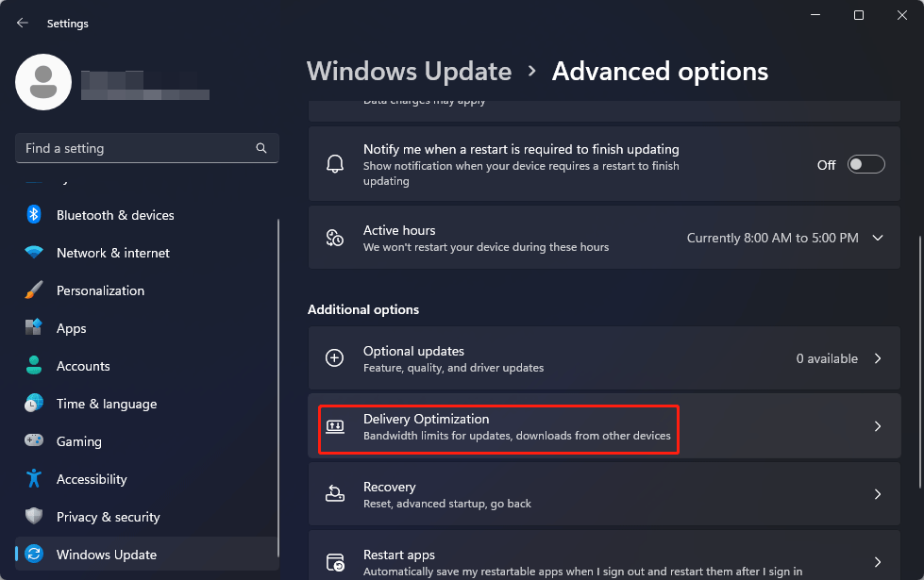This screenshot has height=580, width=924.
Task: Enable notifications for required restarts
Action: pos(865,164)
